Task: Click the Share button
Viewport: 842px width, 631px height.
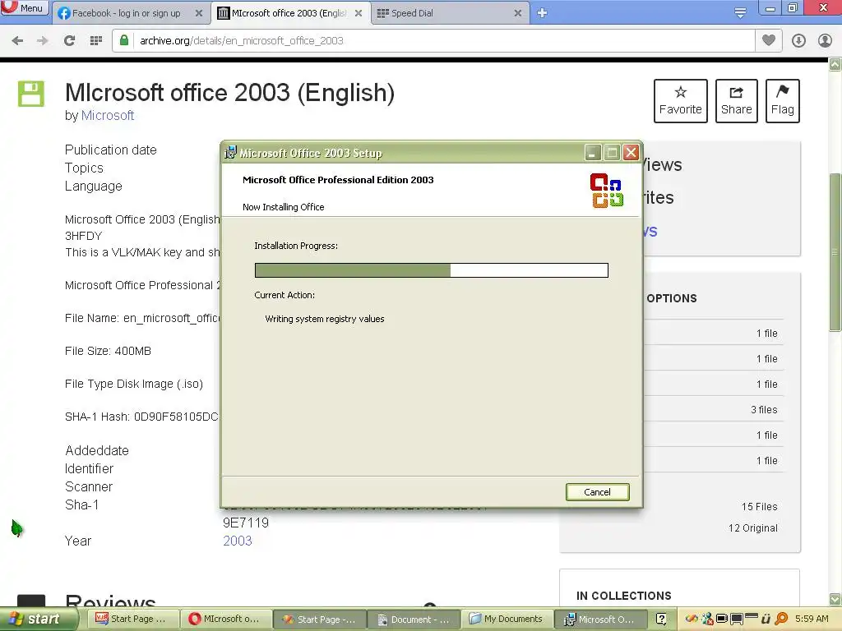Action: coord(736,101)
